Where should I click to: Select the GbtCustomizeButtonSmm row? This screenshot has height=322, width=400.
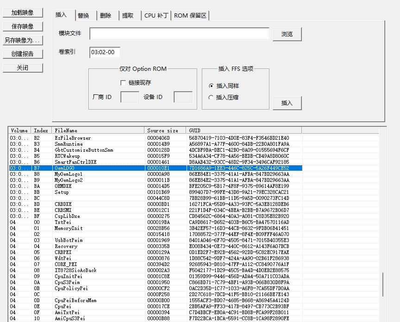[156, 150]
